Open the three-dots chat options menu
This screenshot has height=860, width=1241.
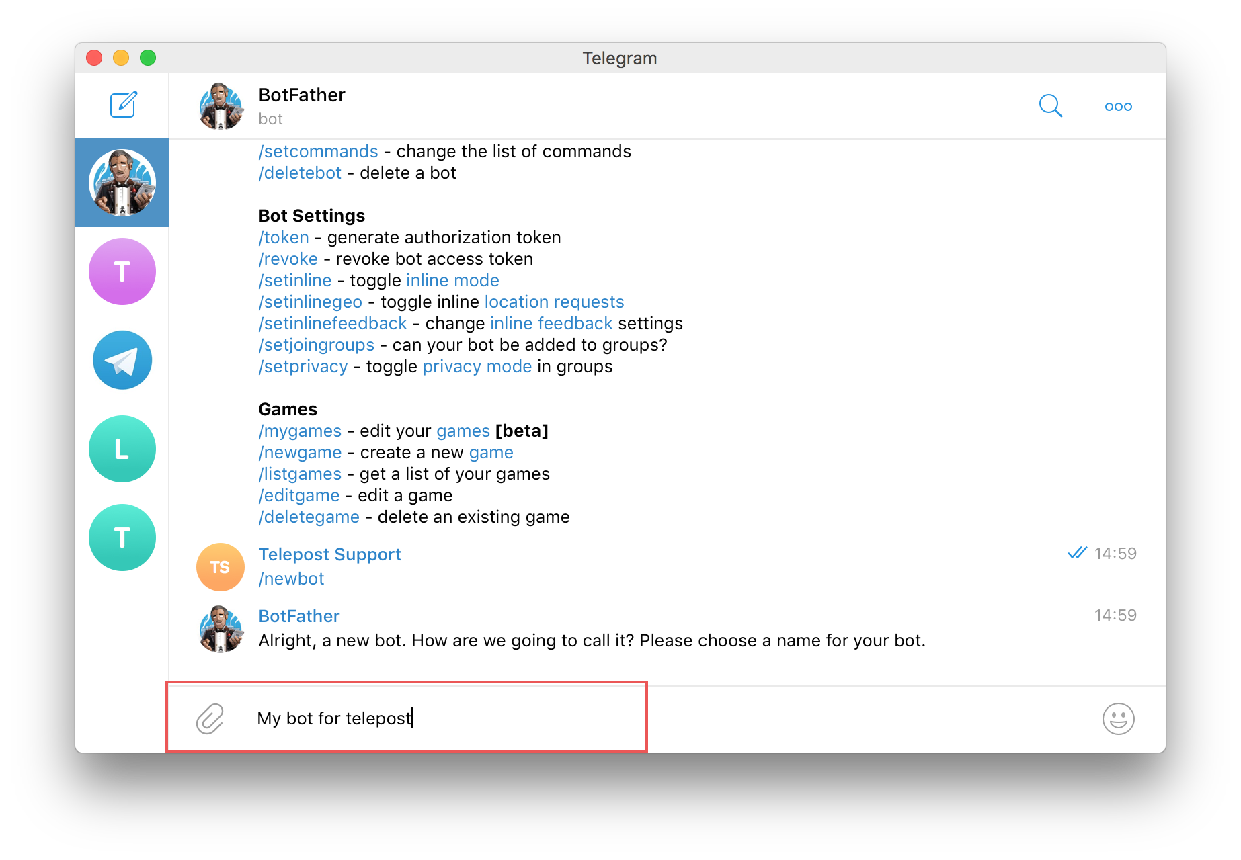tap(1117, 105)
